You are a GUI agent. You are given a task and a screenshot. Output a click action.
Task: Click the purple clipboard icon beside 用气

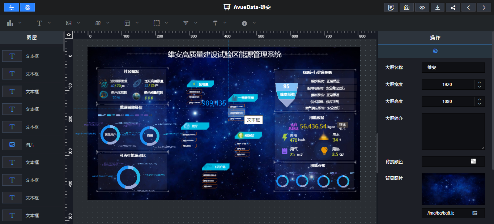pyautogui.click(x=285, y=151)
